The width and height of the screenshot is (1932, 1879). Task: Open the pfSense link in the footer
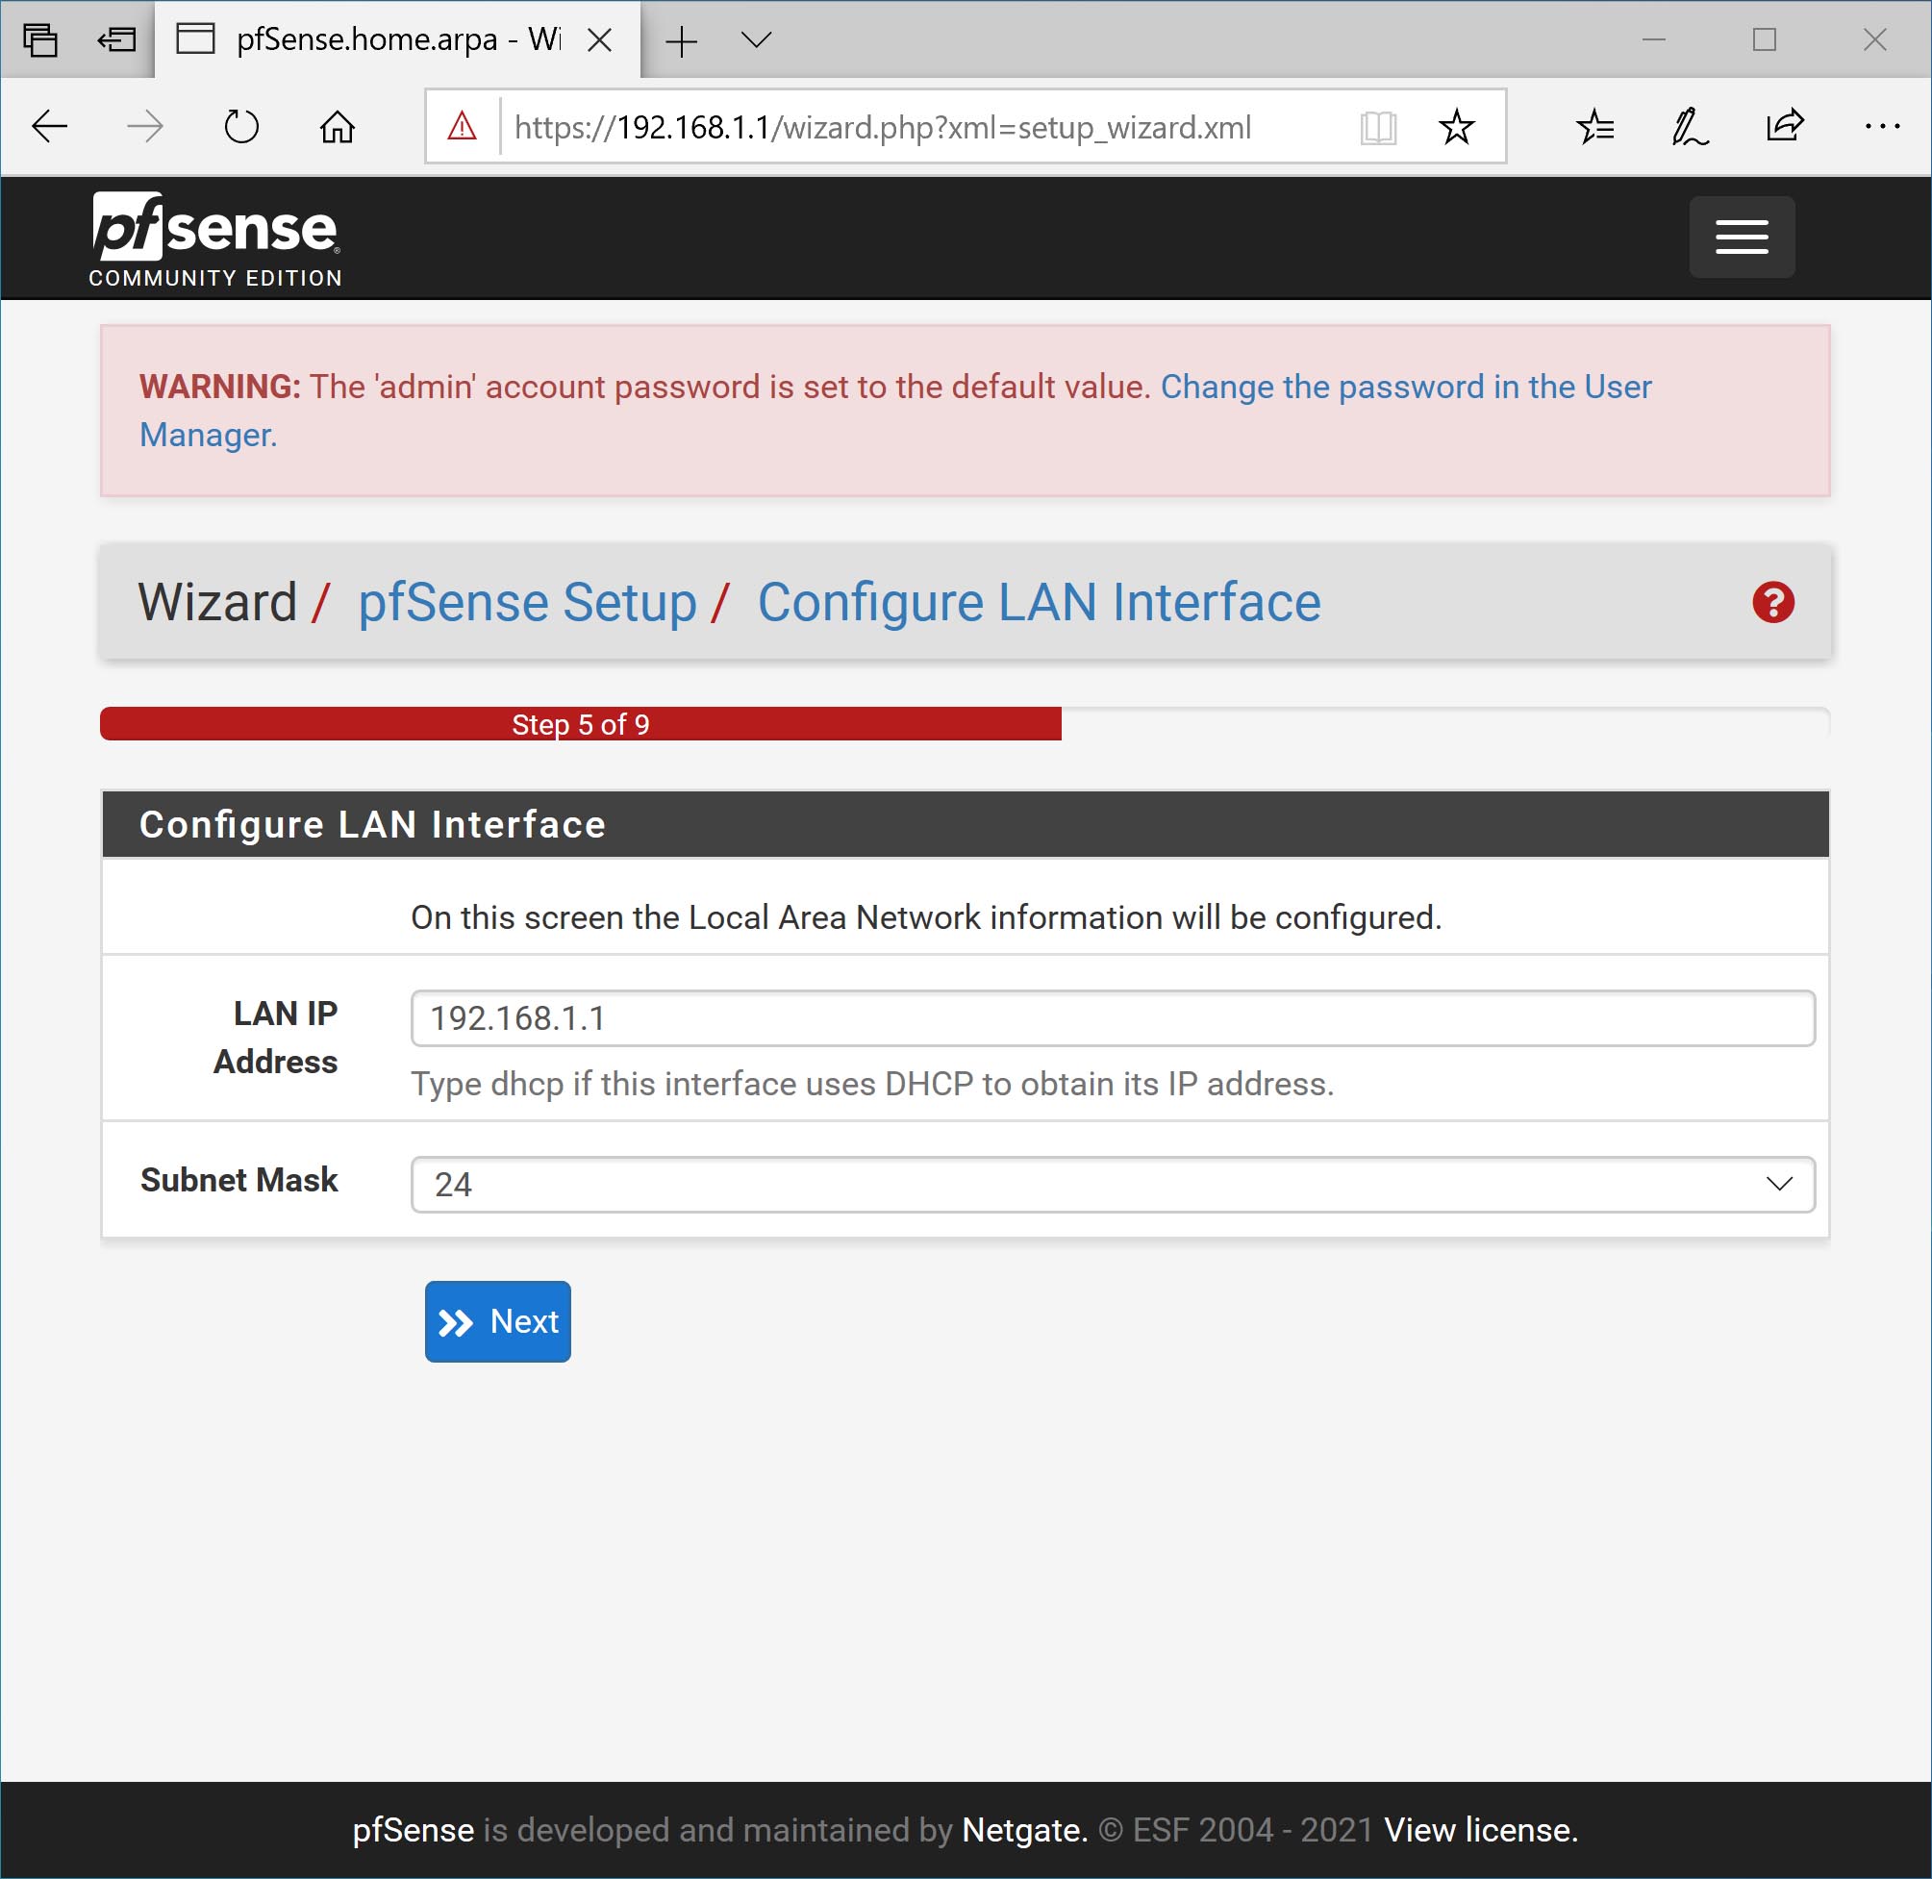click(413, 1830)
